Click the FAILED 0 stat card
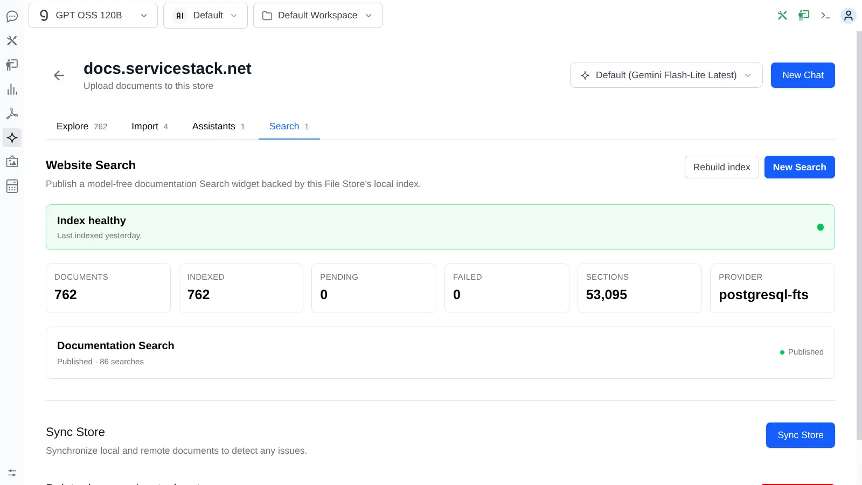This screenshot has height=485, width=862. coord(507,288)
